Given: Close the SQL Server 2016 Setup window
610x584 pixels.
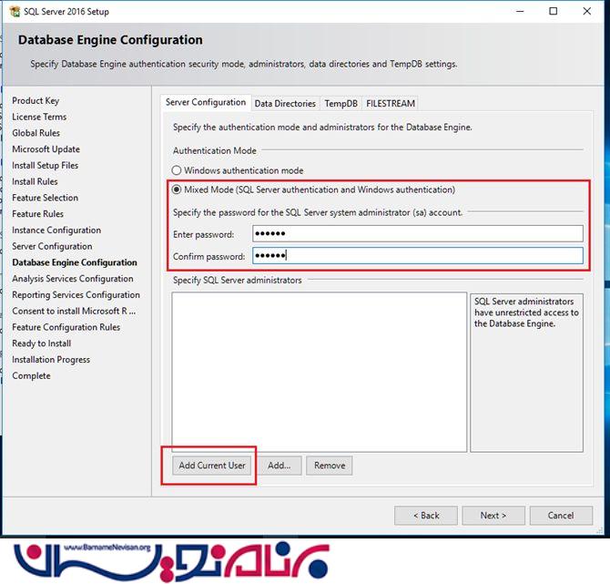Looking at the screenshot, I should coord(593,12).
